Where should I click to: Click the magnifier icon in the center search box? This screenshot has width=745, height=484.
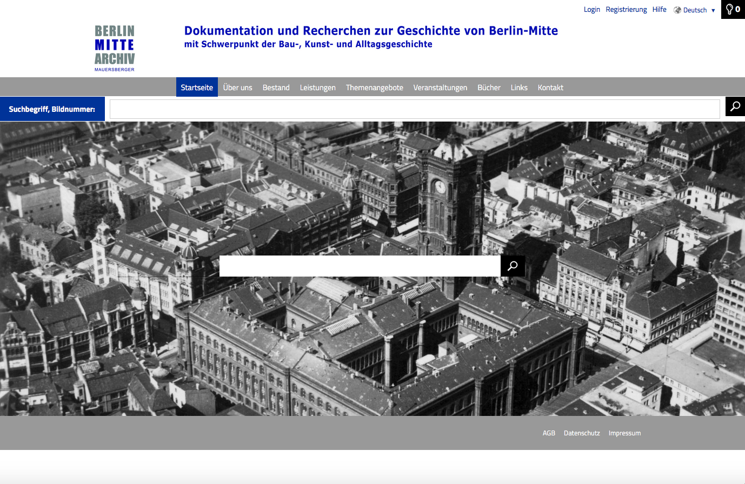(512, 266)
